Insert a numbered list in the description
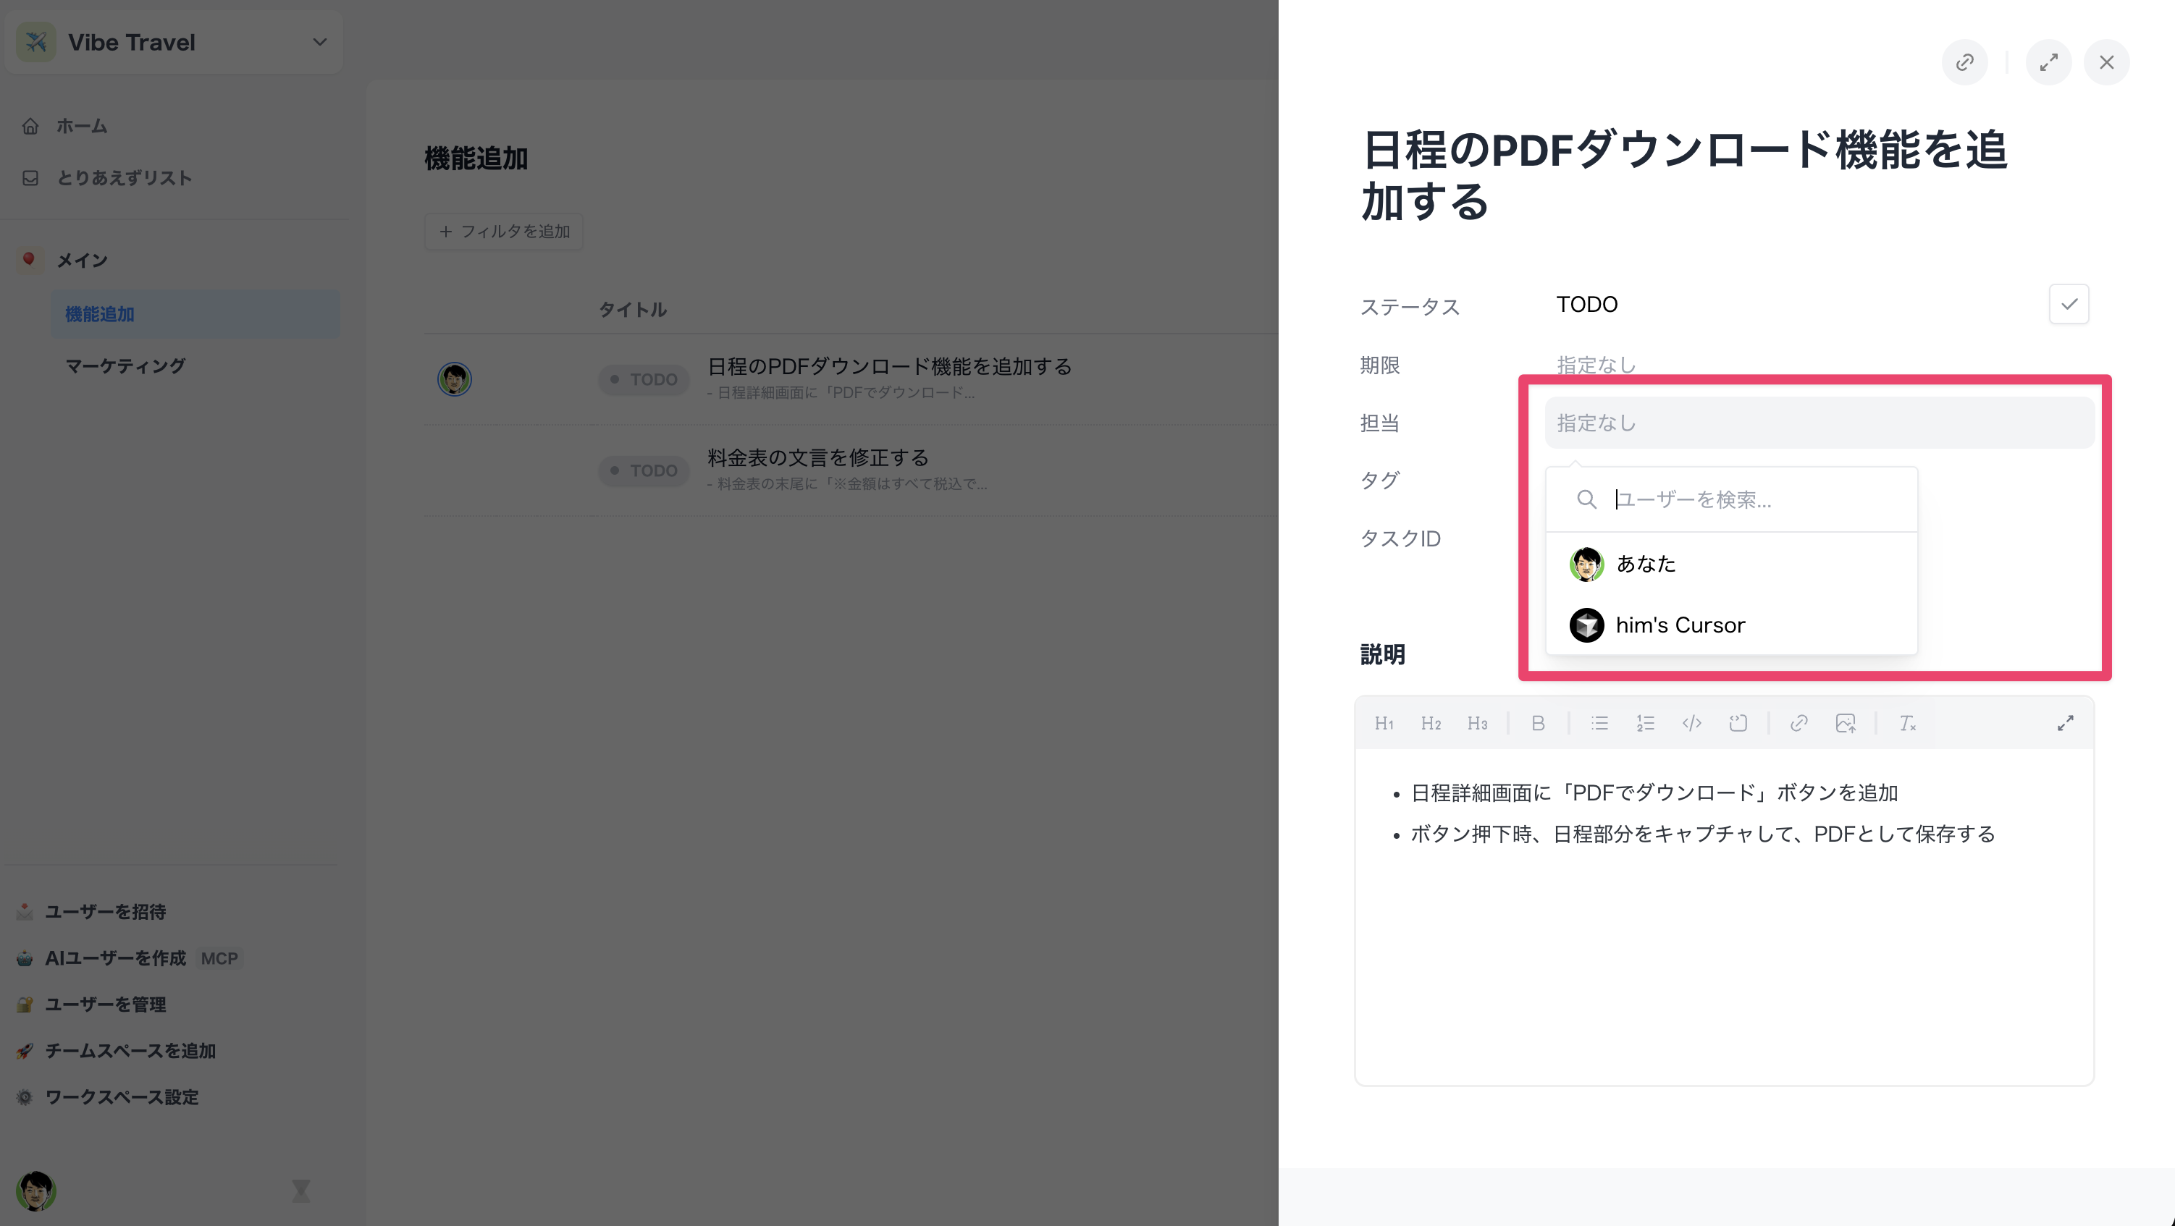Viewport: 2175px width, 1226px height. coord(1645,723)
